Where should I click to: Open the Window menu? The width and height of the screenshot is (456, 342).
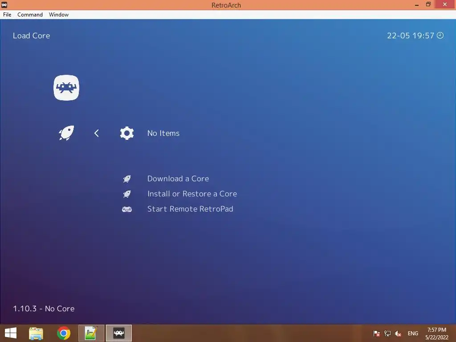[x=59, y=15]
